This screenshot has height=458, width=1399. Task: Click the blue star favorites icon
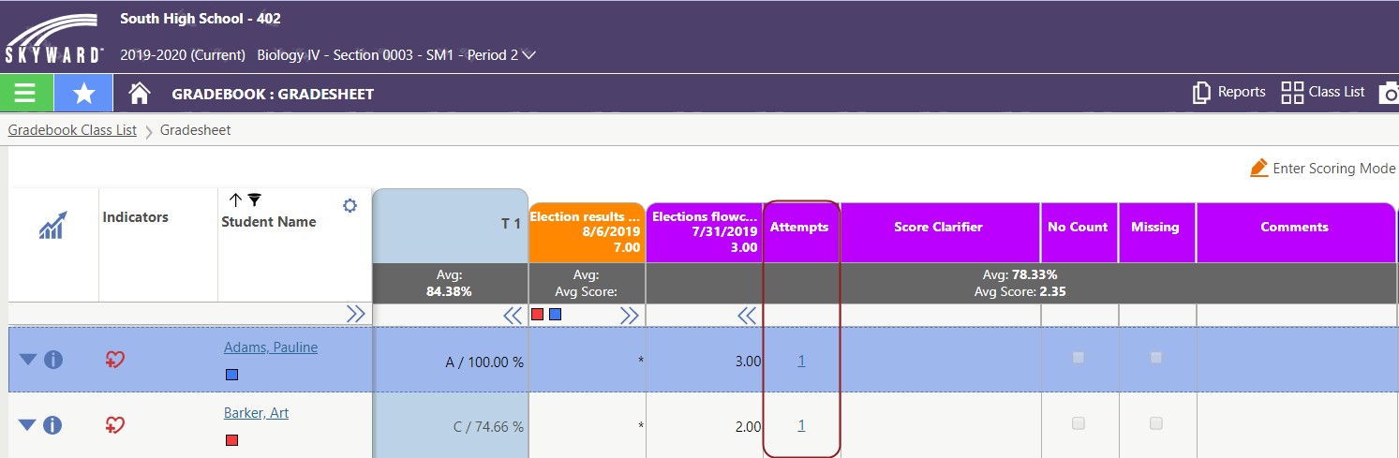(83, 93)
